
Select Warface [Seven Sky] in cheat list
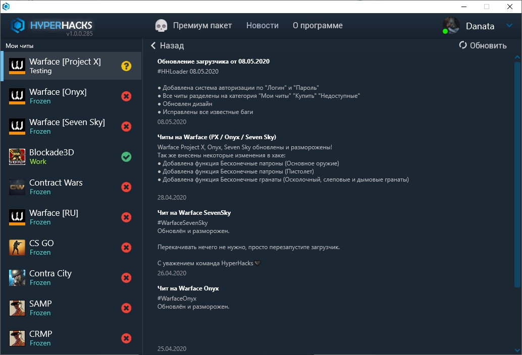pos(67,126)
